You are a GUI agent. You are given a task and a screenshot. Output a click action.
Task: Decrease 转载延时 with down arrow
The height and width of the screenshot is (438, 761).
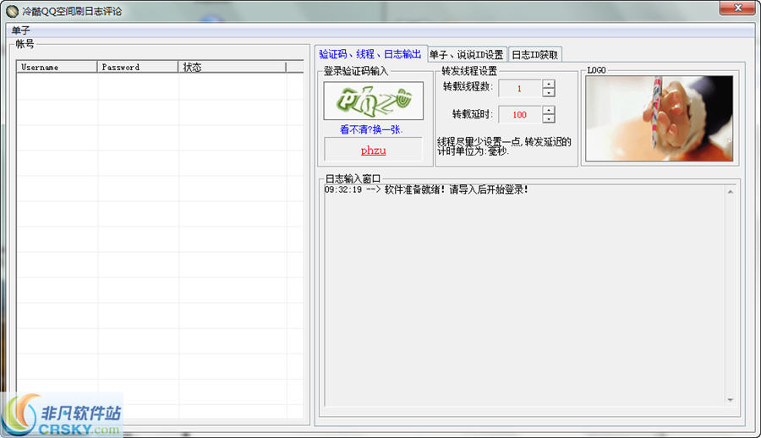[x=549, y=118]
